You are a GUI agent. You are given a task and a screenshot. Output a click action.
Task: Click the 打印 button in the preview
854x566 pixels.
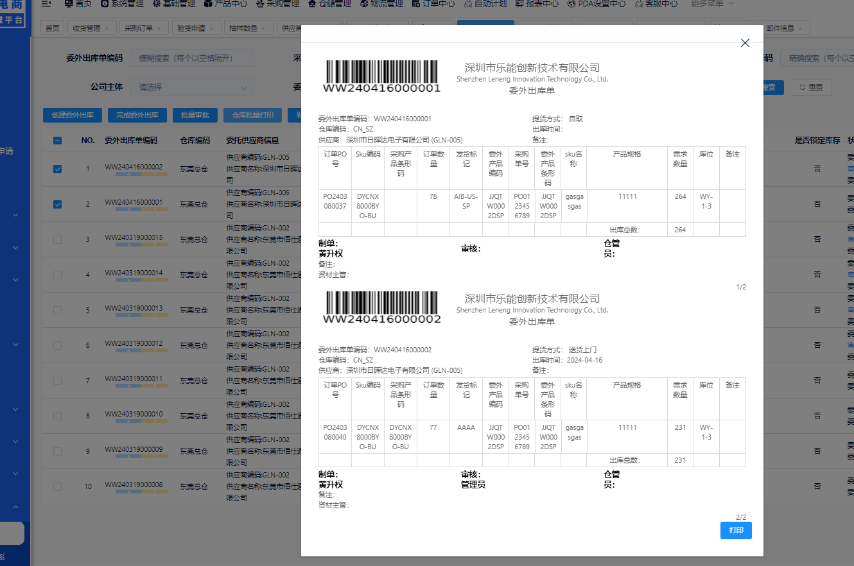point(736,531)
